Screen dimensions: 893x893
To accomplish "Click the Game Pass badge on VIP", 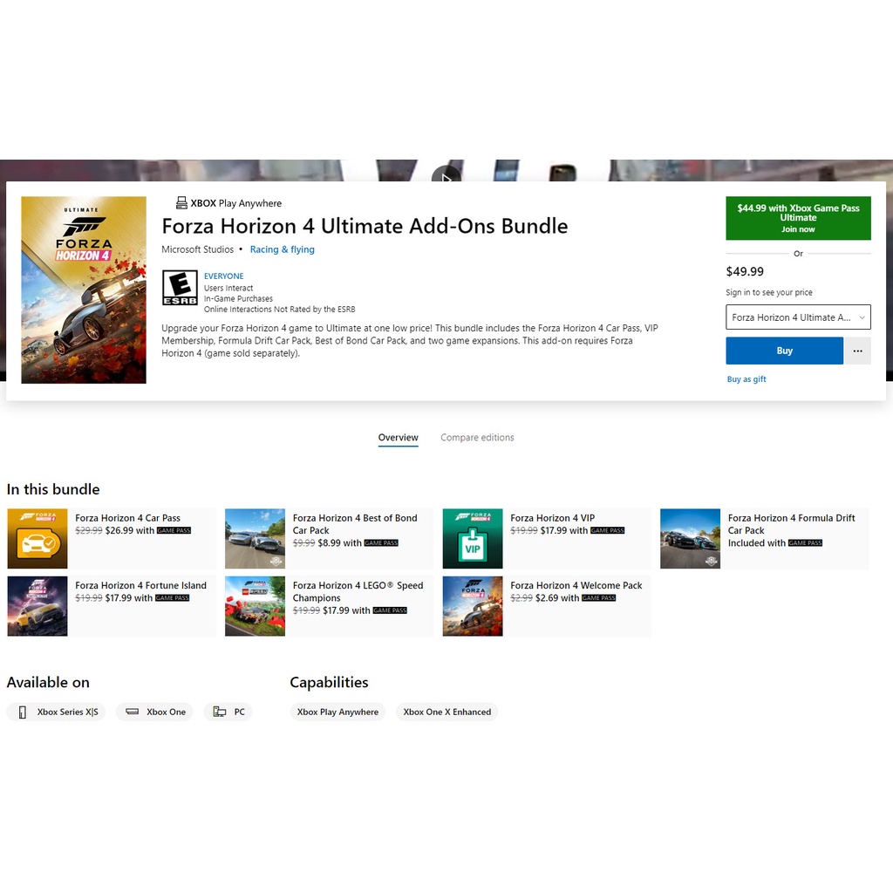I will click(x=608, y=530).
